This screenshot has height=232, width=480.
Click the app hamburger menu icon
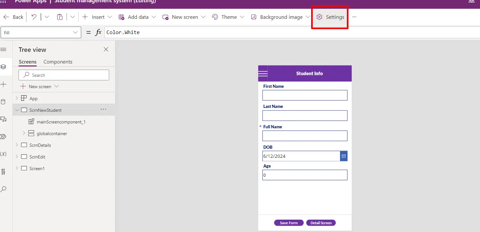pos(263,74)
